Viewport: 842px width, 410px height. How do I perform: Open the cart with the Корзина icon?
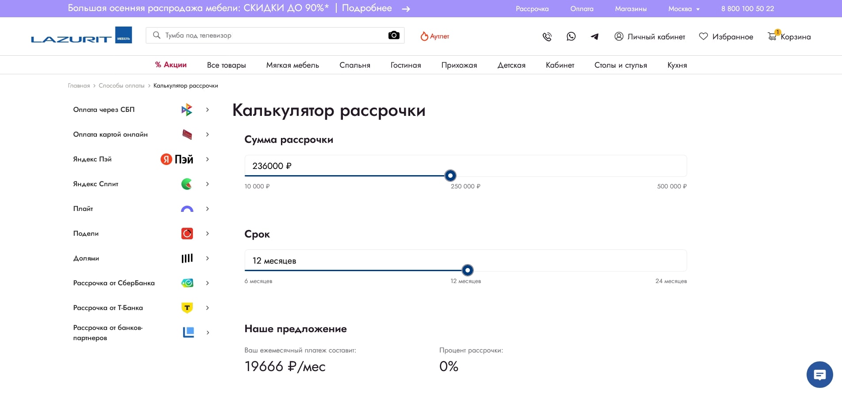click(x=773, y=36)
